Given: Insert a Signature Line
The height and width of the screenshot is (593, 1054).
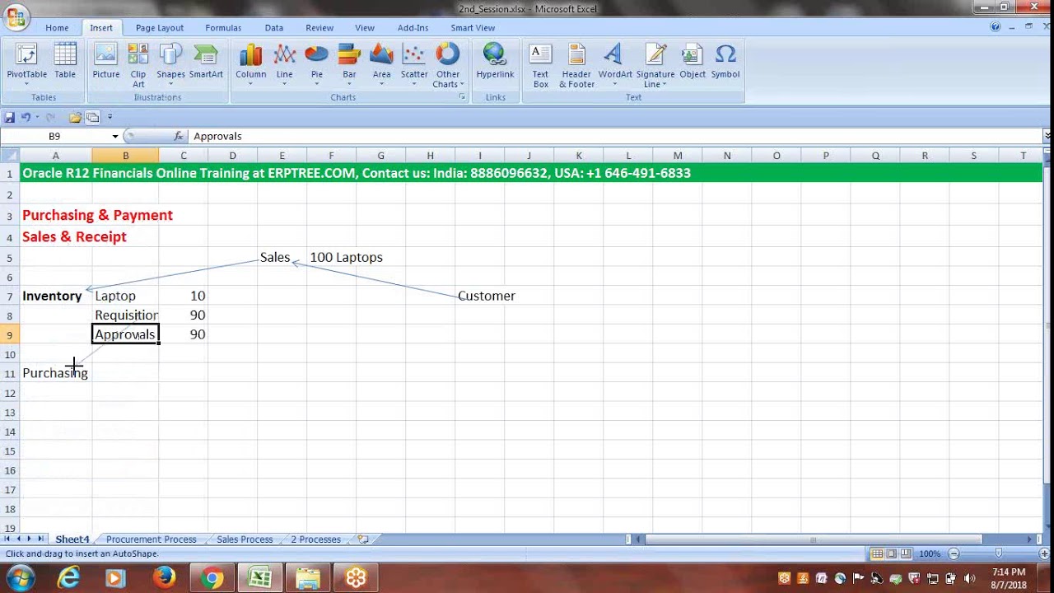Looking at the screenshot, I should click(655, 66).
